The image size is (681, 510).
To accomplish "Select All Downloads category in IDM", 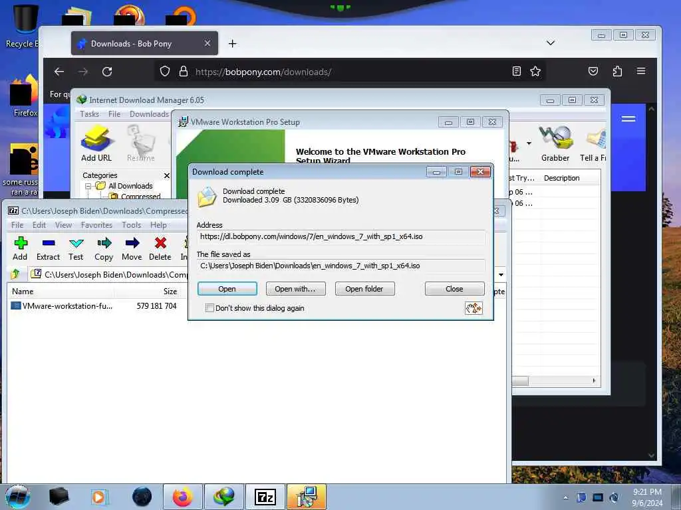I will (x=130, y=186).
